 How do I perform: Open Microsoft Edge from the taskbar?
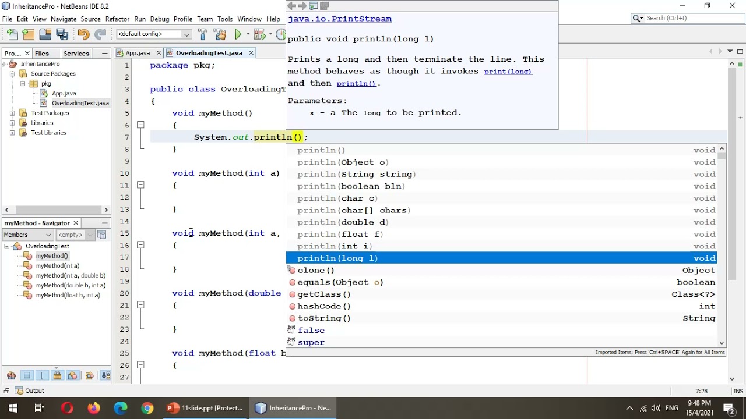120,408
